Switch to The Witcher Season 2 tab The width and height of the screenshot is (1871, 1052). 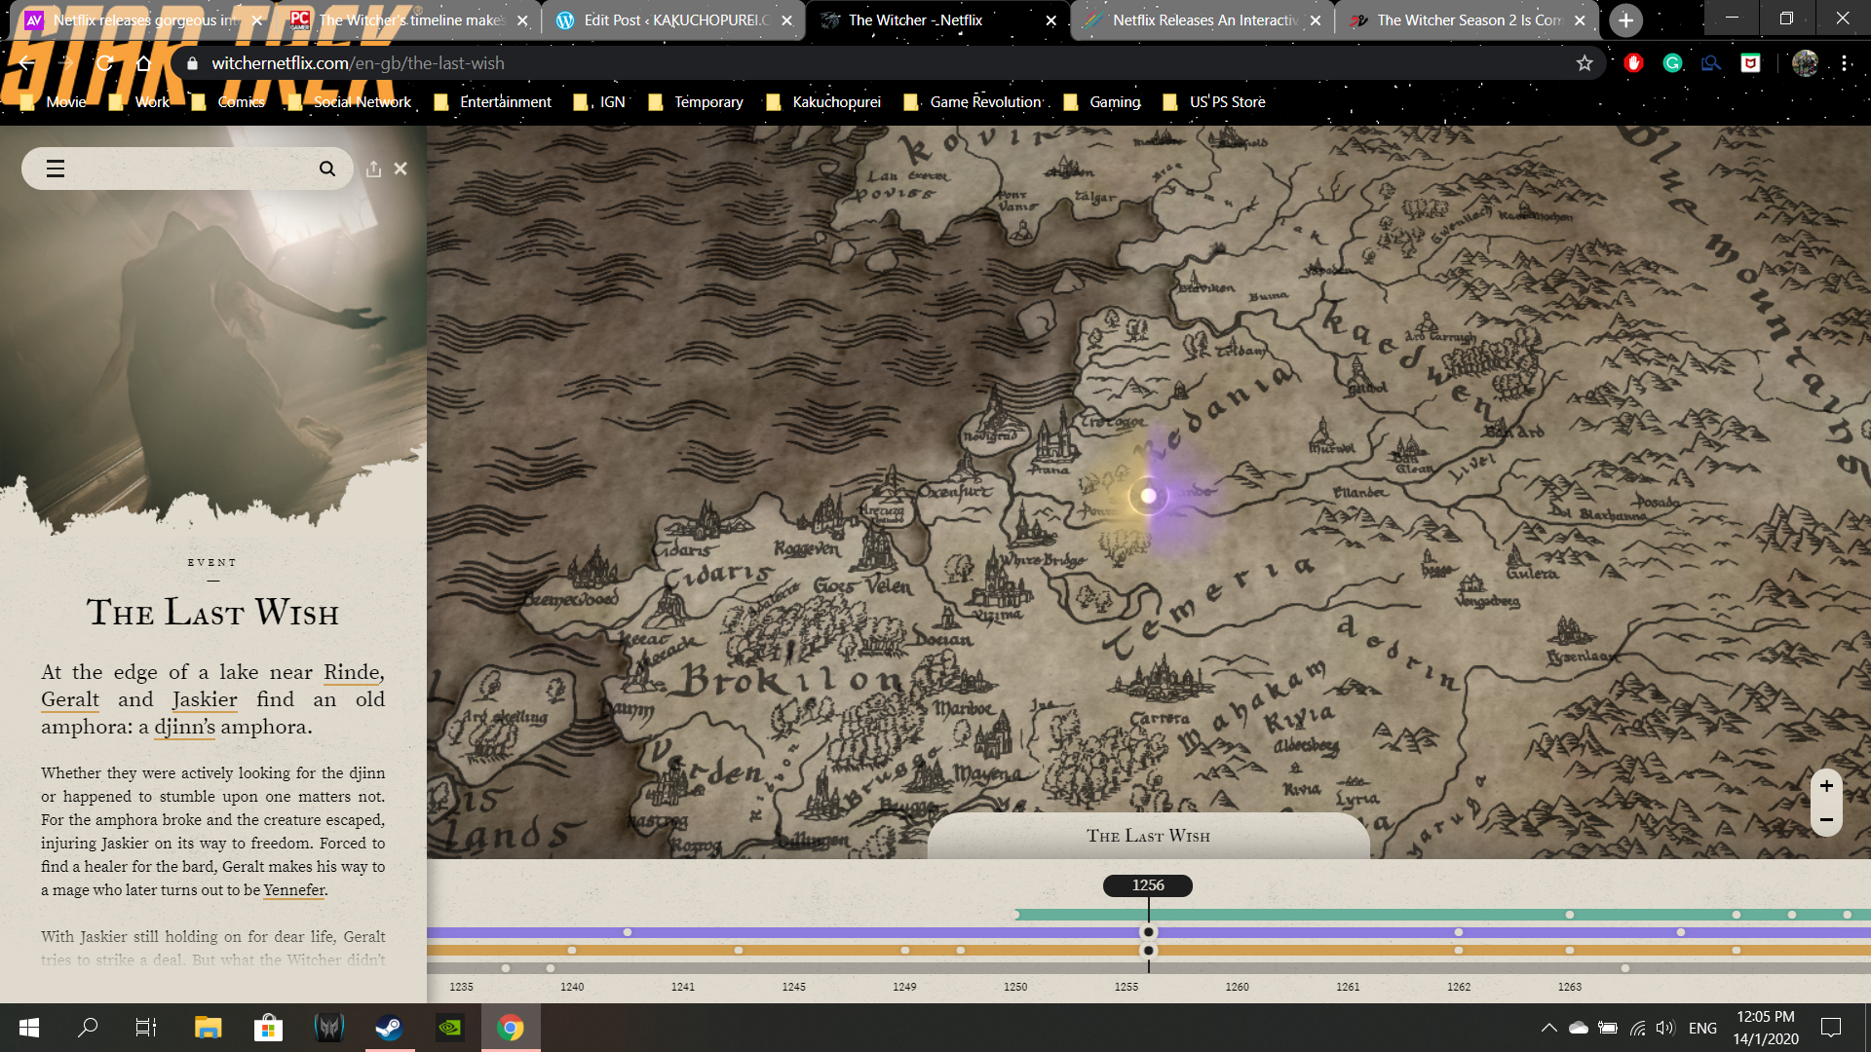tap(1462, 19)
